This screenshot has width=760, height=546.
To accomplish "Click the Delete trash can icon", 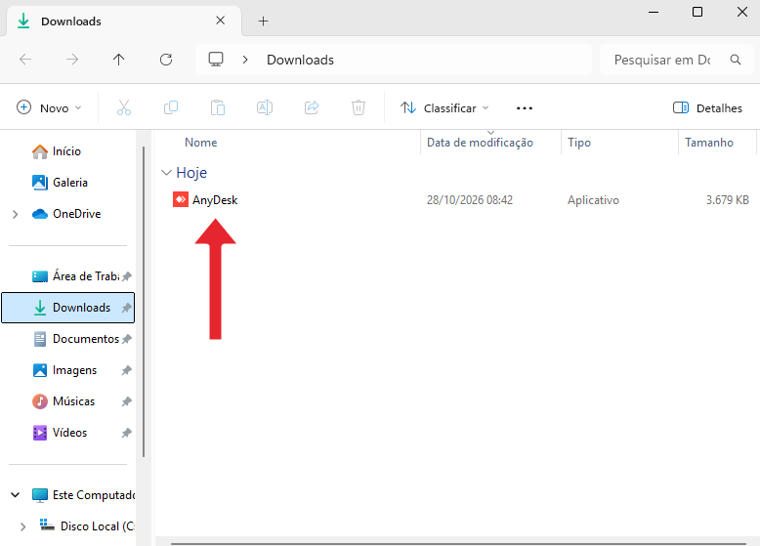I will pos(359,107).
